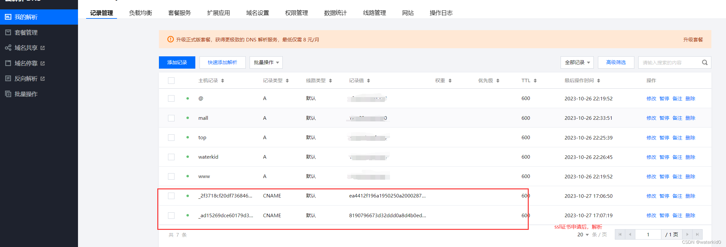Tick the select-all header checkbox
726x247 pixels.
pyautogui.click(x=171, y=81)
